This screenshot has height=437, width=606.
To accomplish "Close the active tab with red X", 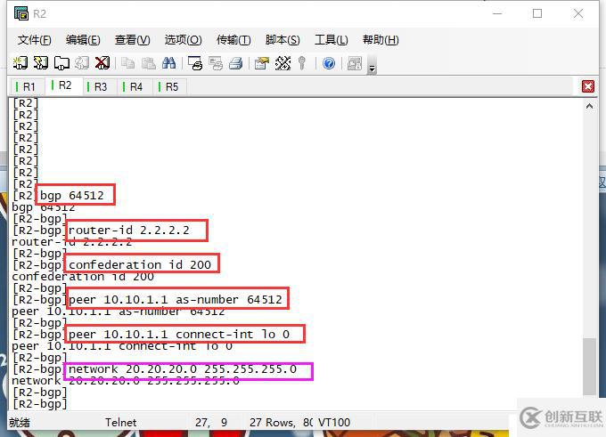I will click(x=588, y=86).
